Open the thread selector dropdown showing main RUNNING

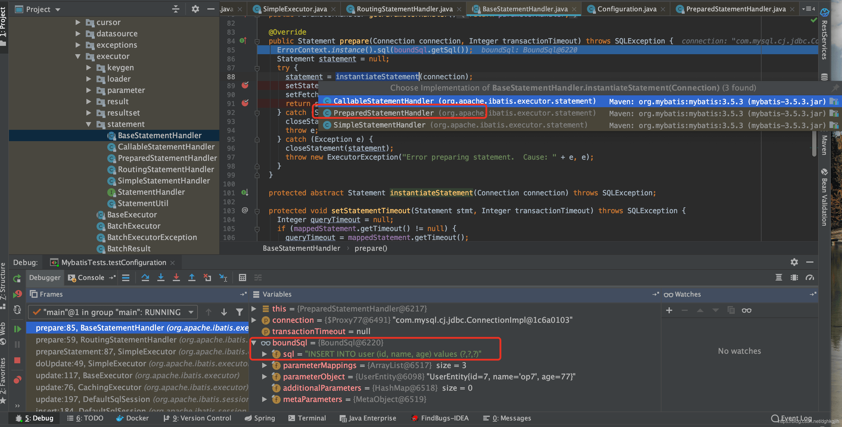[x=113, y=312]
